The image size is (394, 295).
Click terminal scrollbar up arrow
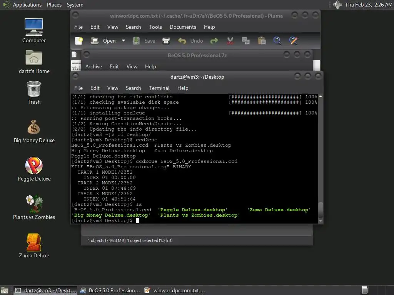[321, 96]
